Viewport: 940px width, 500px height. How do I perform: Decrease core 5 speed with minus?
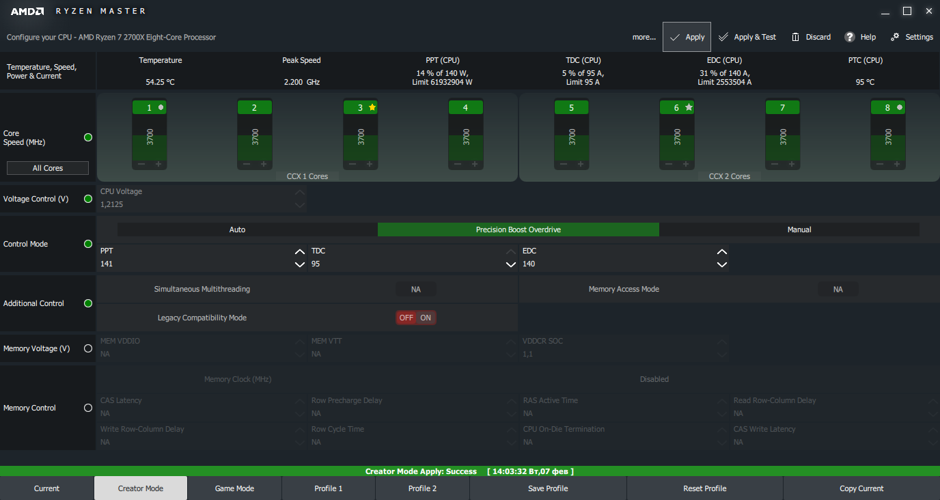(x=563, y=164)
